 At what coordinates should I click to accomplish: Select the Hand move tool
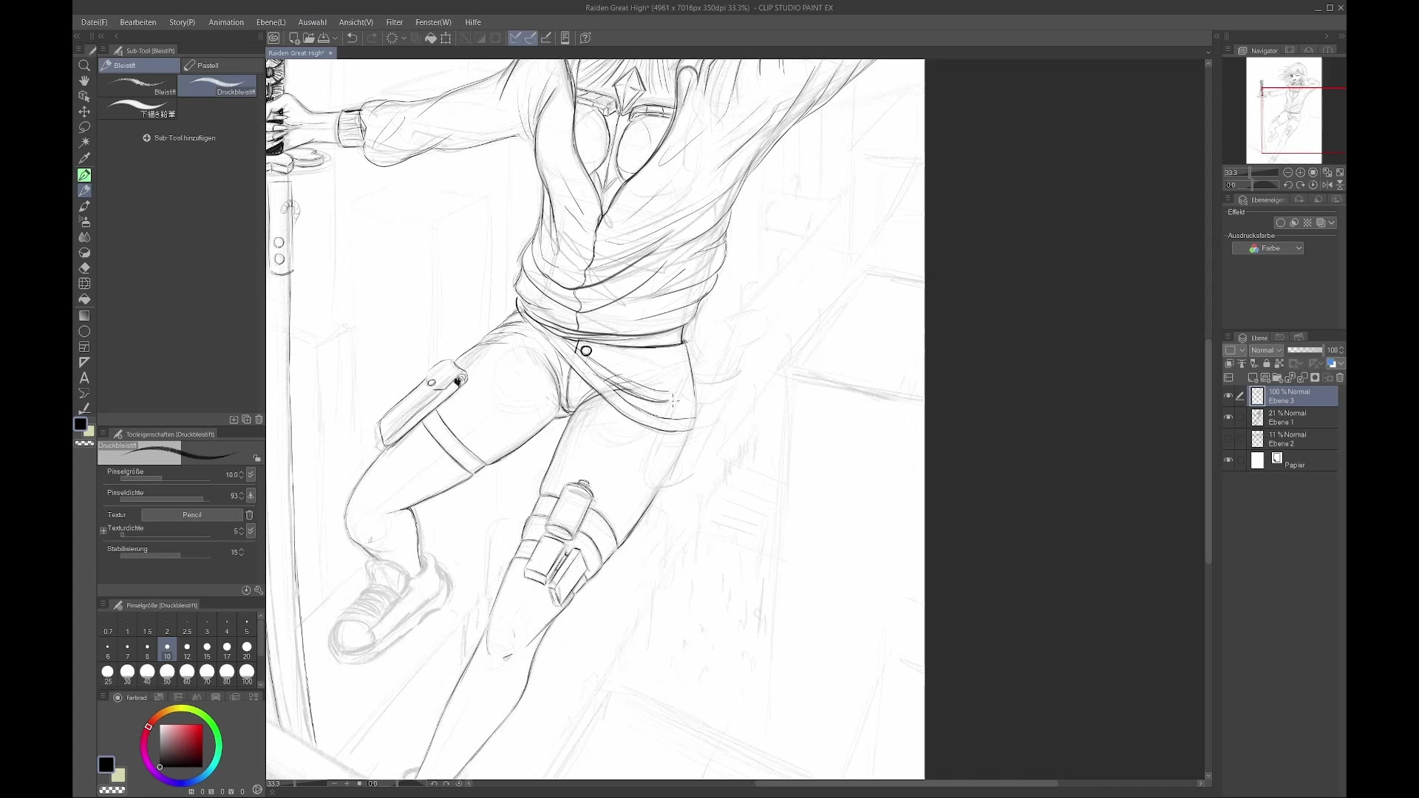pyautogui.click(x=84, y=81)
